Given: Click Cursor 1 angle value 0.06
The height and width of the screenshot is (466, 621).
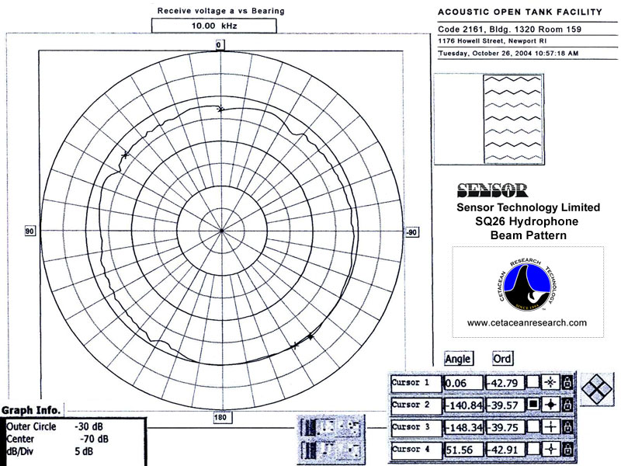Looking at the screenshot, I should pyautogui.click(x=463, y=383).
